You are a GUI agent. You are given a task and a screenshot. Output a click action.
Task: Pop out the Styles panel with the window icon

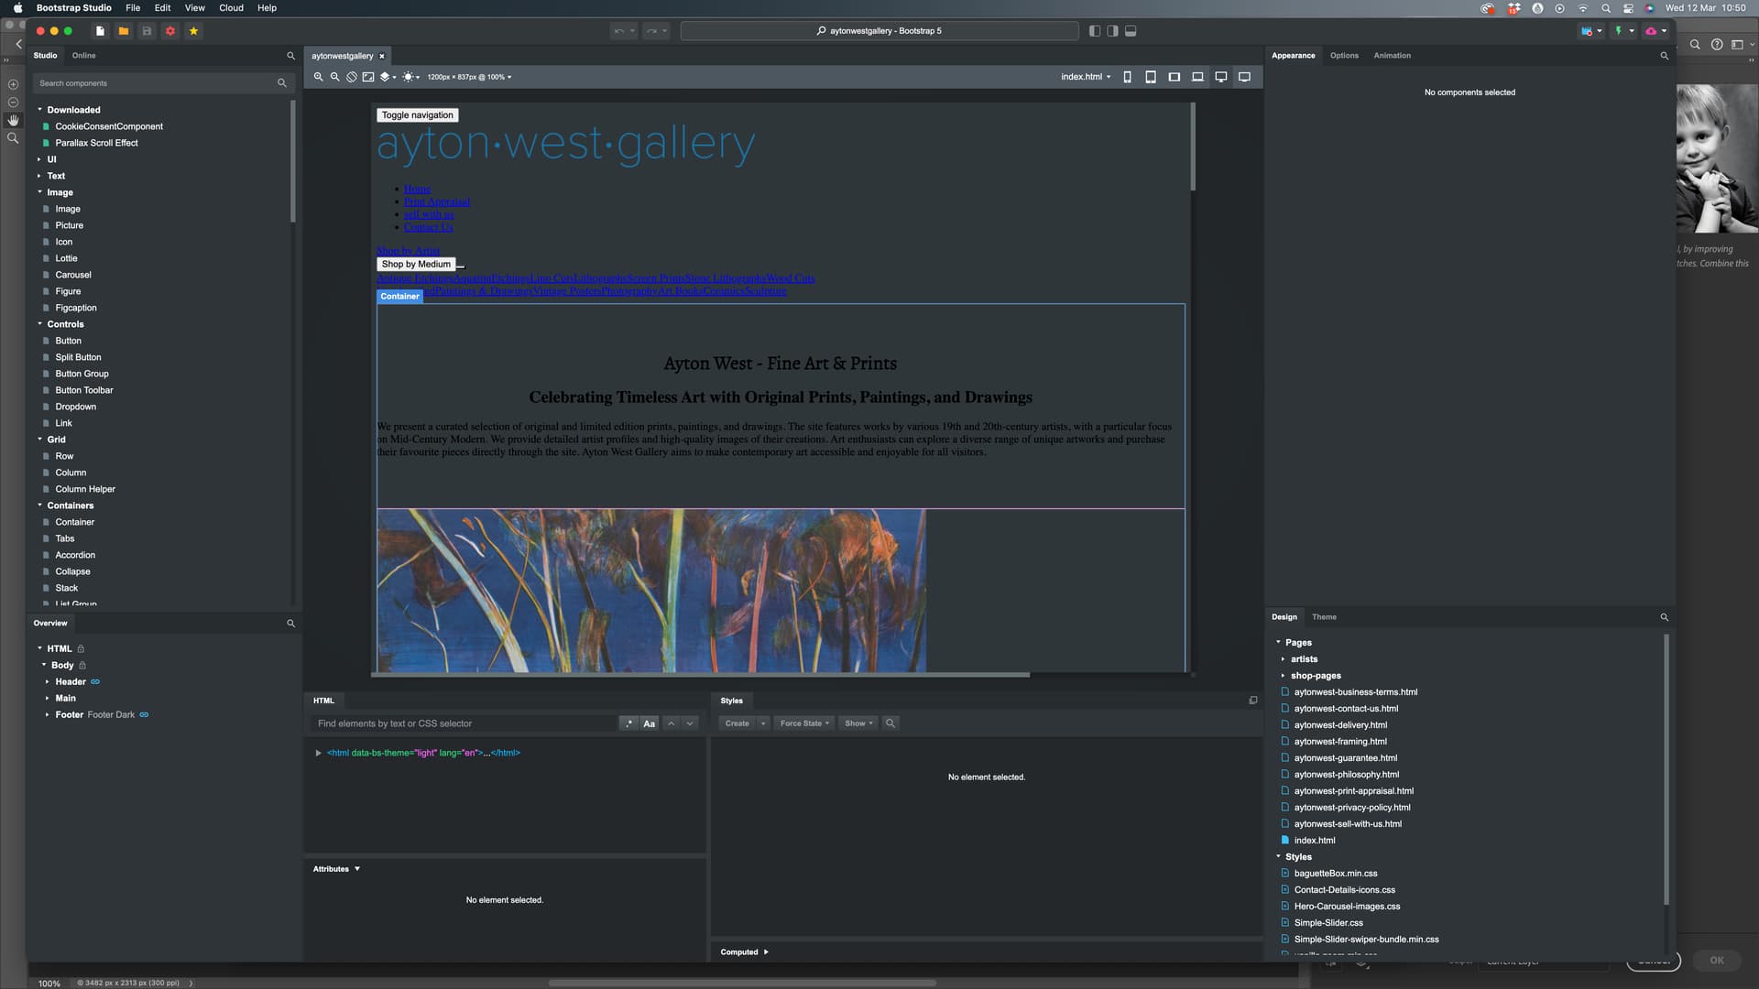click(1253, 701)
